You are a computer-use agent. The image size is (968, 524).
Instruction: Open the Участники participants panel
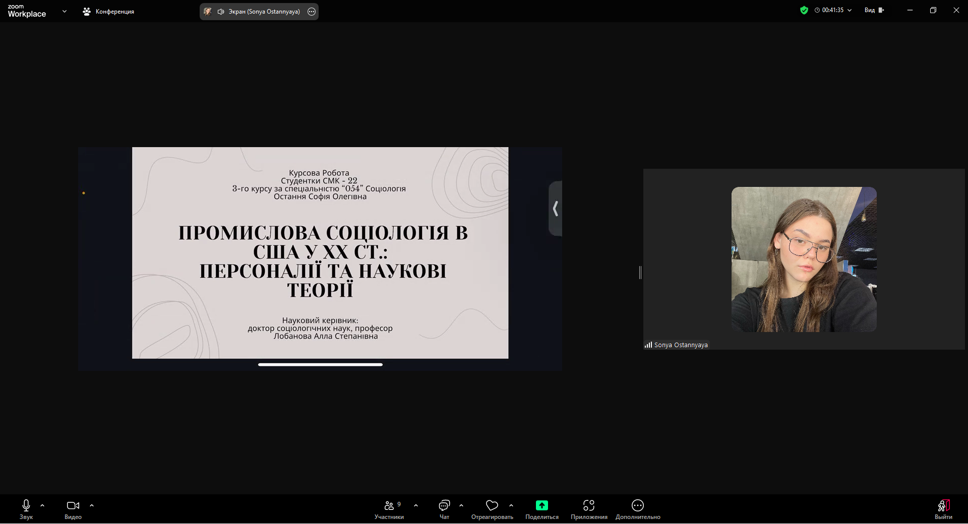pyautogui.click(x=389, y=509)
